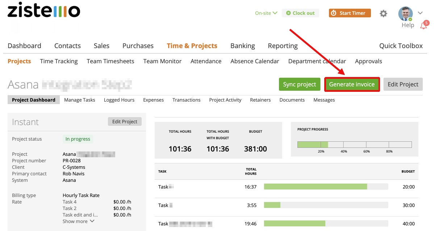
Task: Select Project Dashboard tab
Action: (x=33, y=100)
